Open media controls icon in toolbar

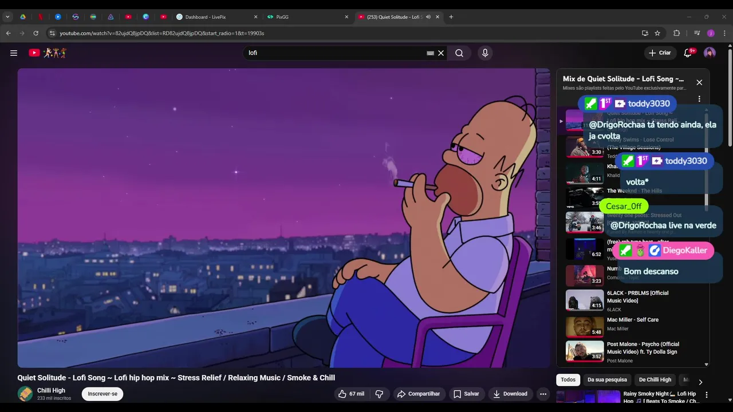697,33
